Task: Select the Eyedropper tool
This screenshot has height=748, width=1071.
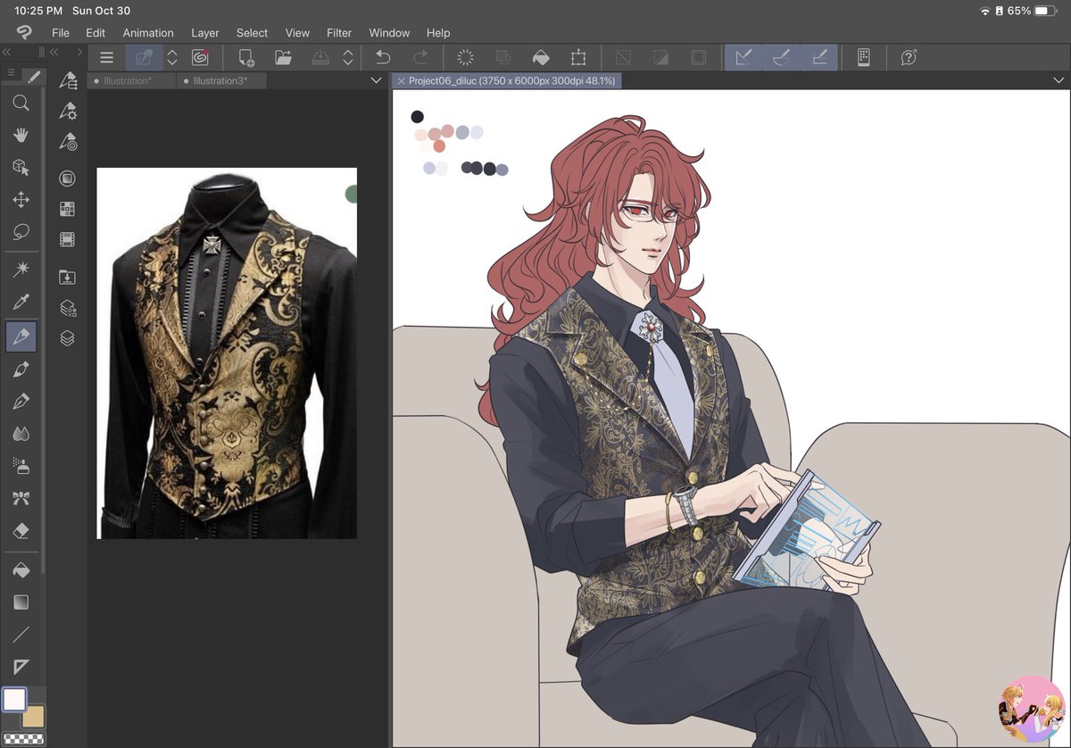Action: [x=21, y=302]
